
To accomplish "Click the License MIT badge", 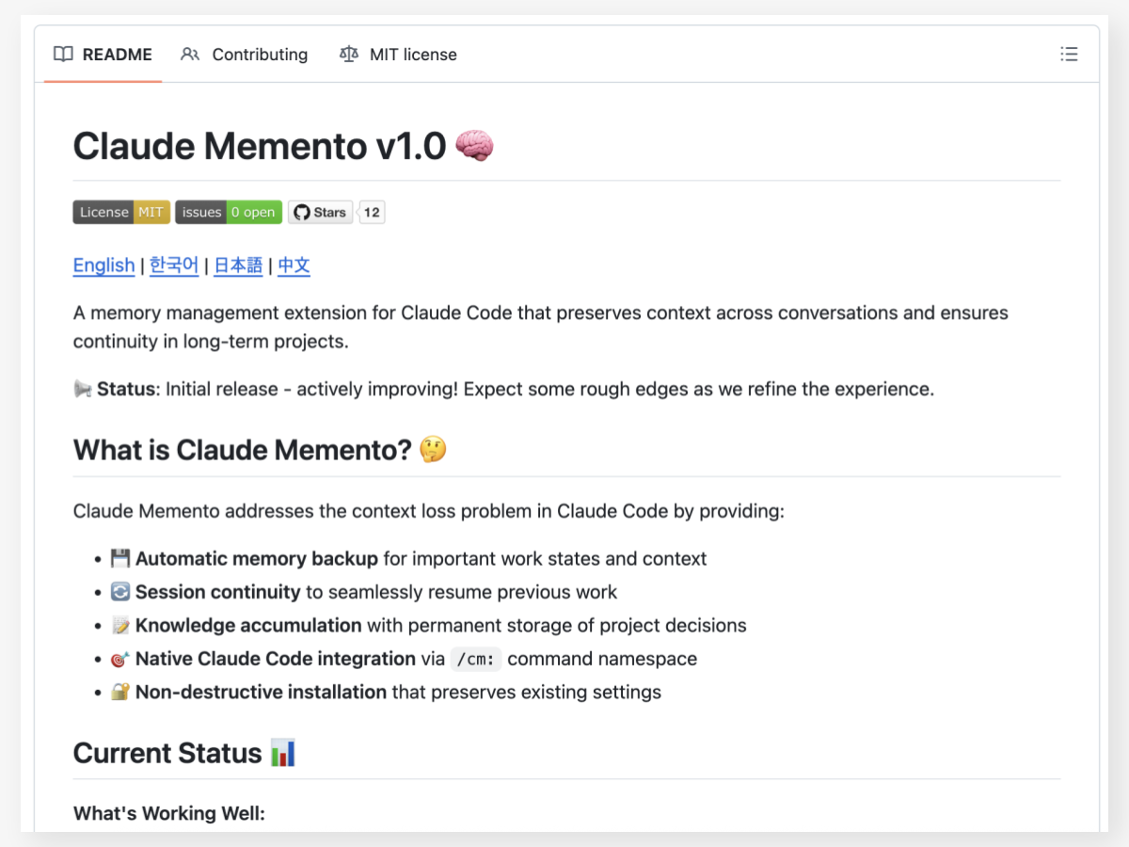I will click(121, 213).
